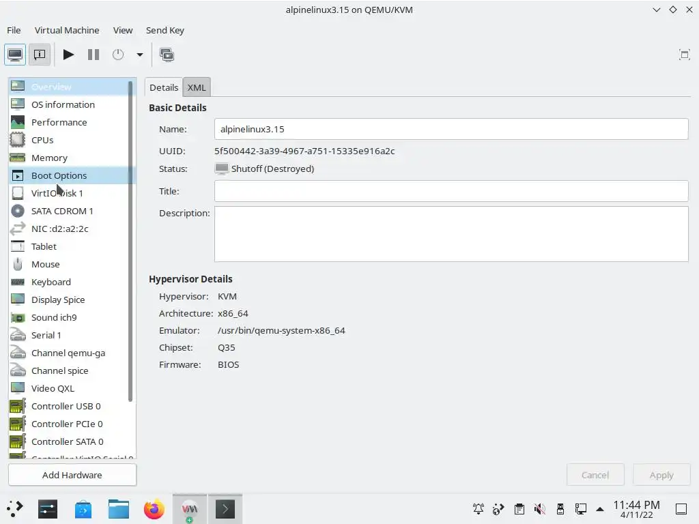Select the Keyboard device icon
This screenshot has width=699, height=524.
click(x=18, y=282)
